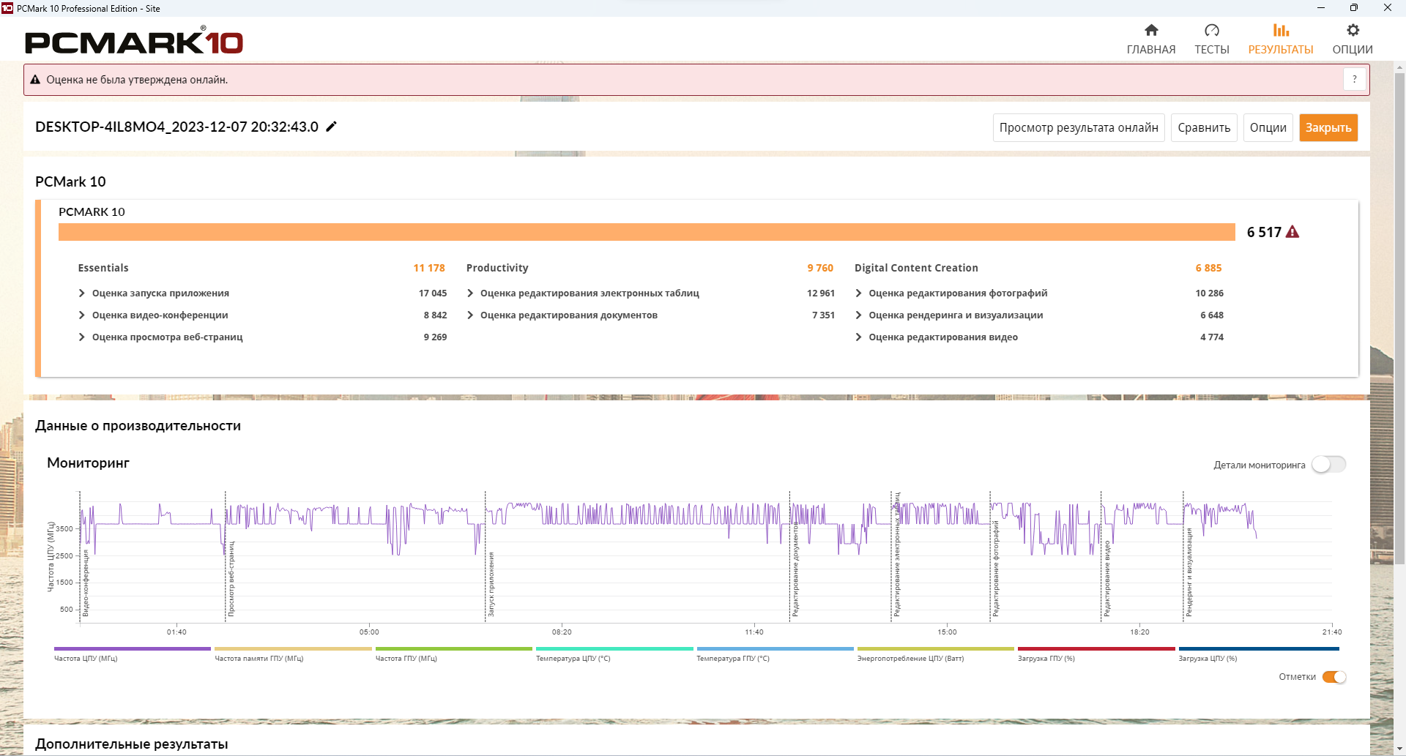This screenshot has width=1406, height=756.
Task: Click the scrollbar up arrow
Action: pyautogui.click(x=1399, y=67)
